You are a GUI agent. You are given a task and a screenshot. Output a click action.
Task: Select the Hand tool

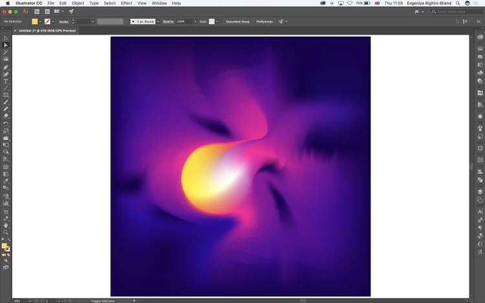6,225
